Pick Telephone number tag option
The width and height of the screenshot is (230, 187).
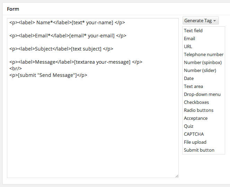203,54
